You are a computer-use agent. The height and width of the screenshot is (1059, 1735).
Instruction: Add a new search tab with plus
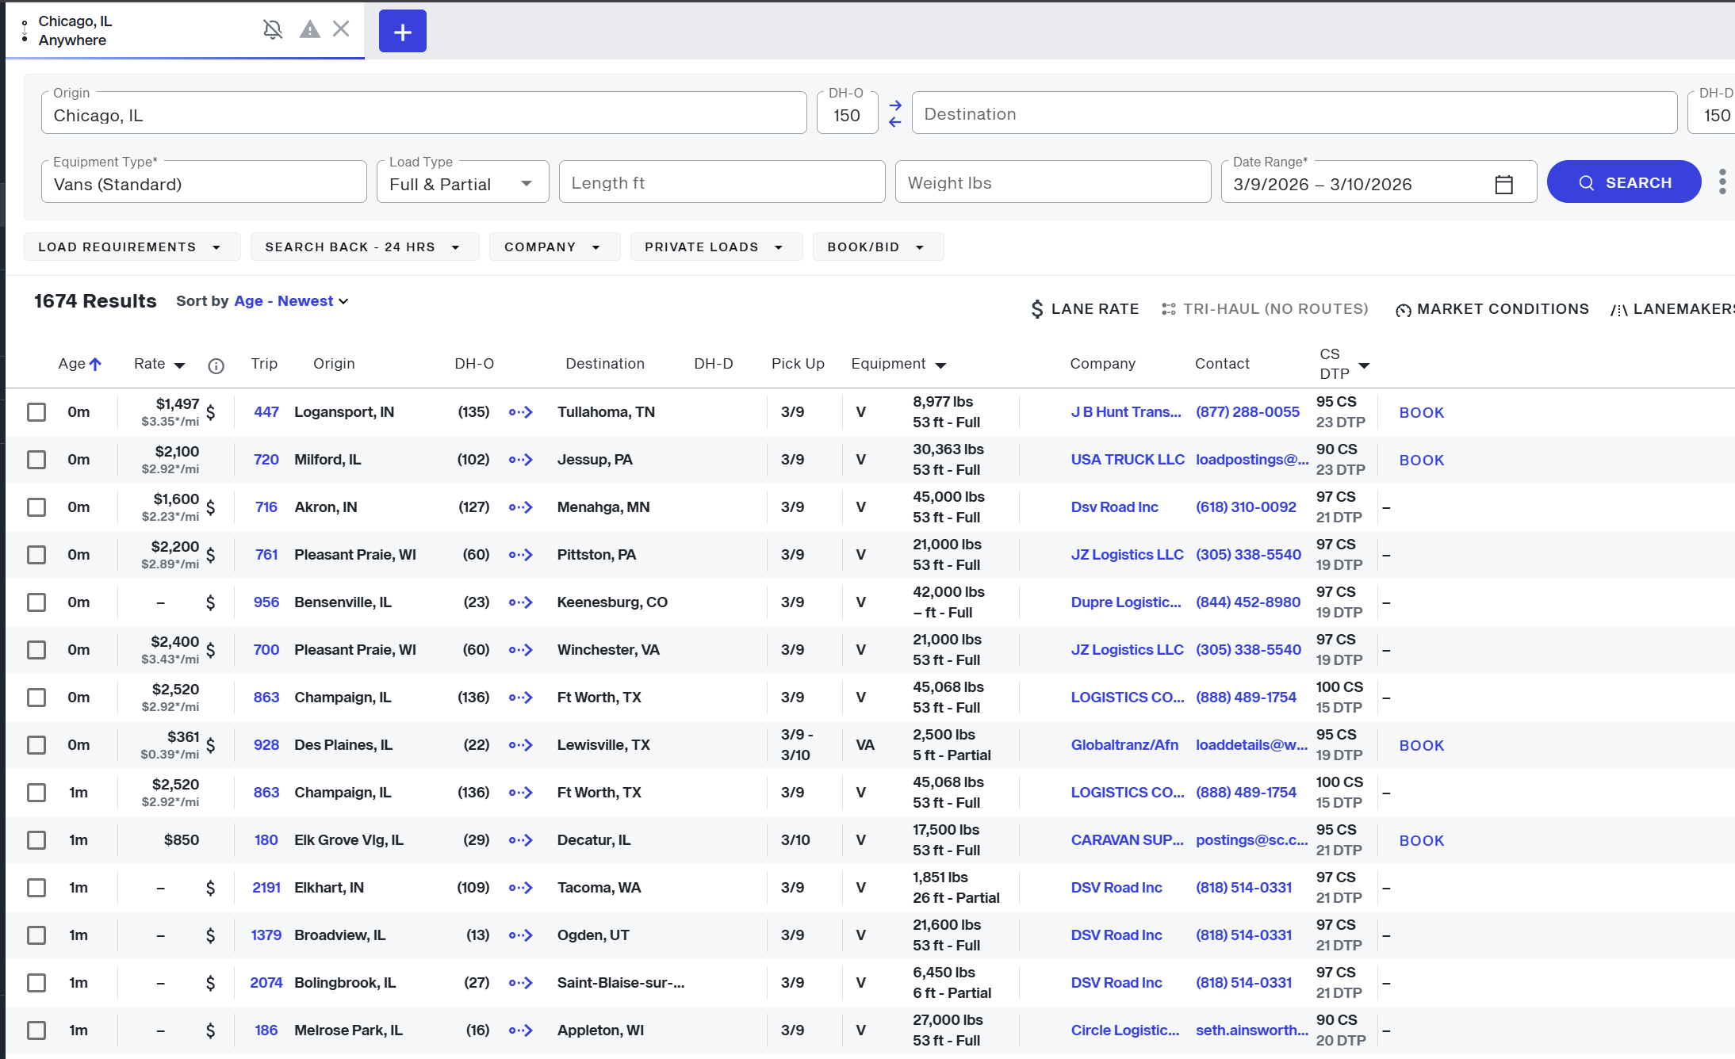click(x=402, y=32)
